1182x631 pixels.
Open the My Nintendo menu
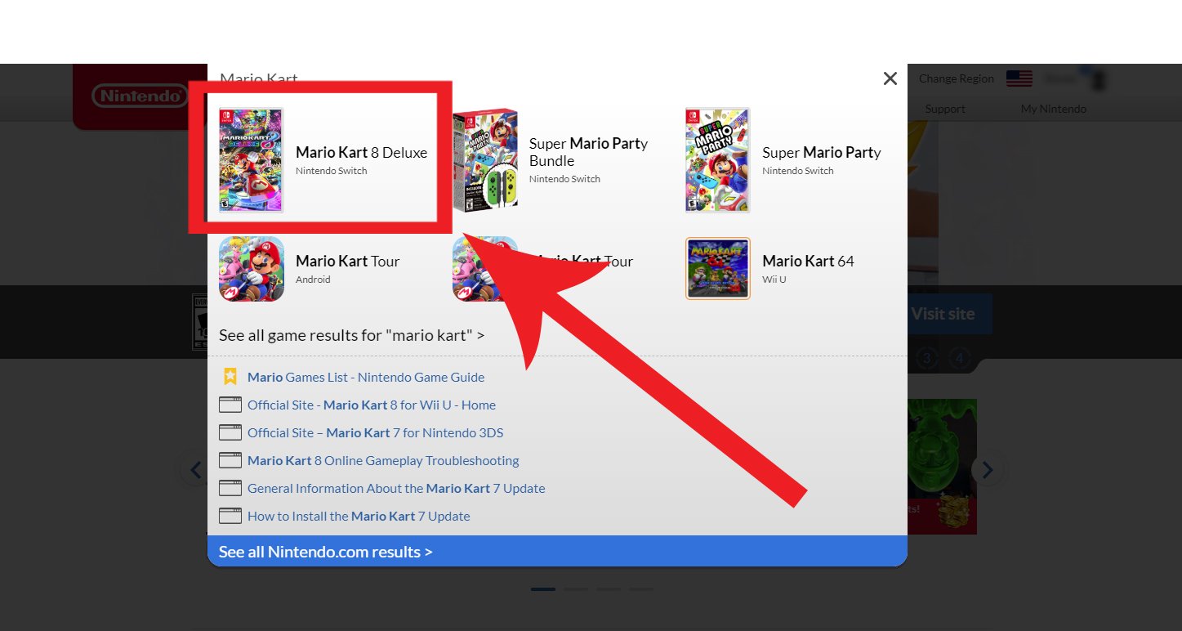pos(1054,109)
